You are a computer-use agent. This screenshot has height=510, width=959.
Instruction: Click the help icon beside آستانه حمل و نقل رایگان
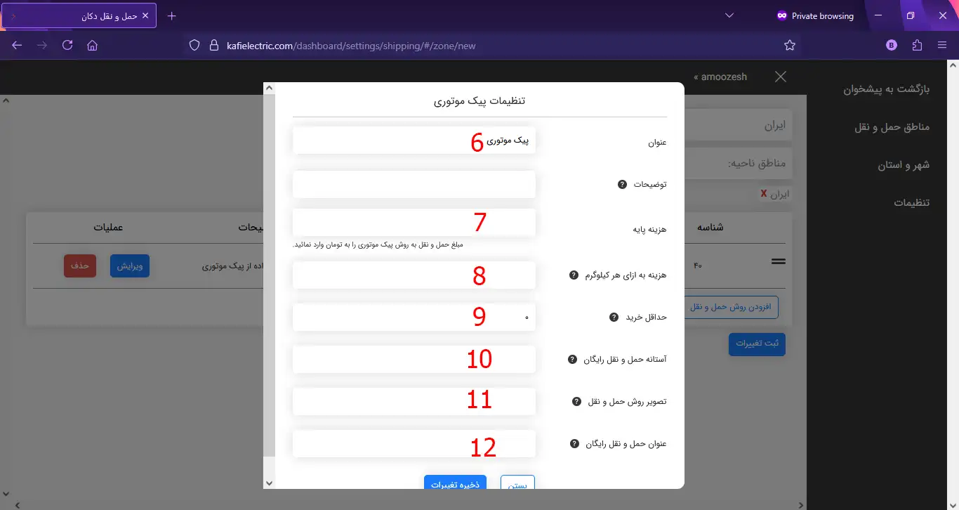[x=571, y=359]
